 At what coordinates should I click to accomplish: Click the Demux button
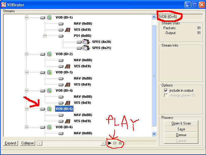tap(181, 135)
